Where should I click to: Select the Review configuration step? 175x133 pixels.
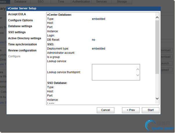pyautogui.click(x=22, y=50)
